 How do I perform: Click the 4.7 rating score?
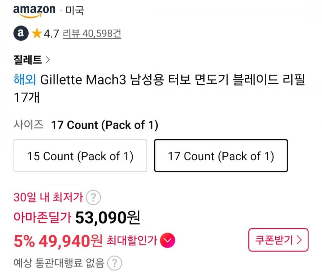[51, 34]
